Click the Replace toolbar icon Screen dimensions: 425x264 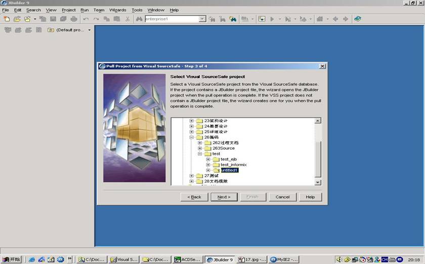222,19
